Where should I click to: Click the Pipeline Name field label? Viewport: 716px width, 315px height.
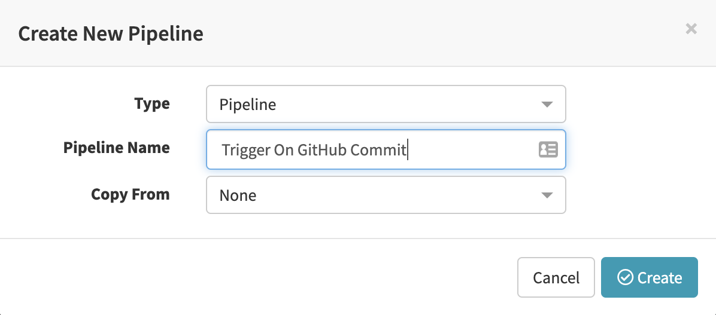point(116,148)
